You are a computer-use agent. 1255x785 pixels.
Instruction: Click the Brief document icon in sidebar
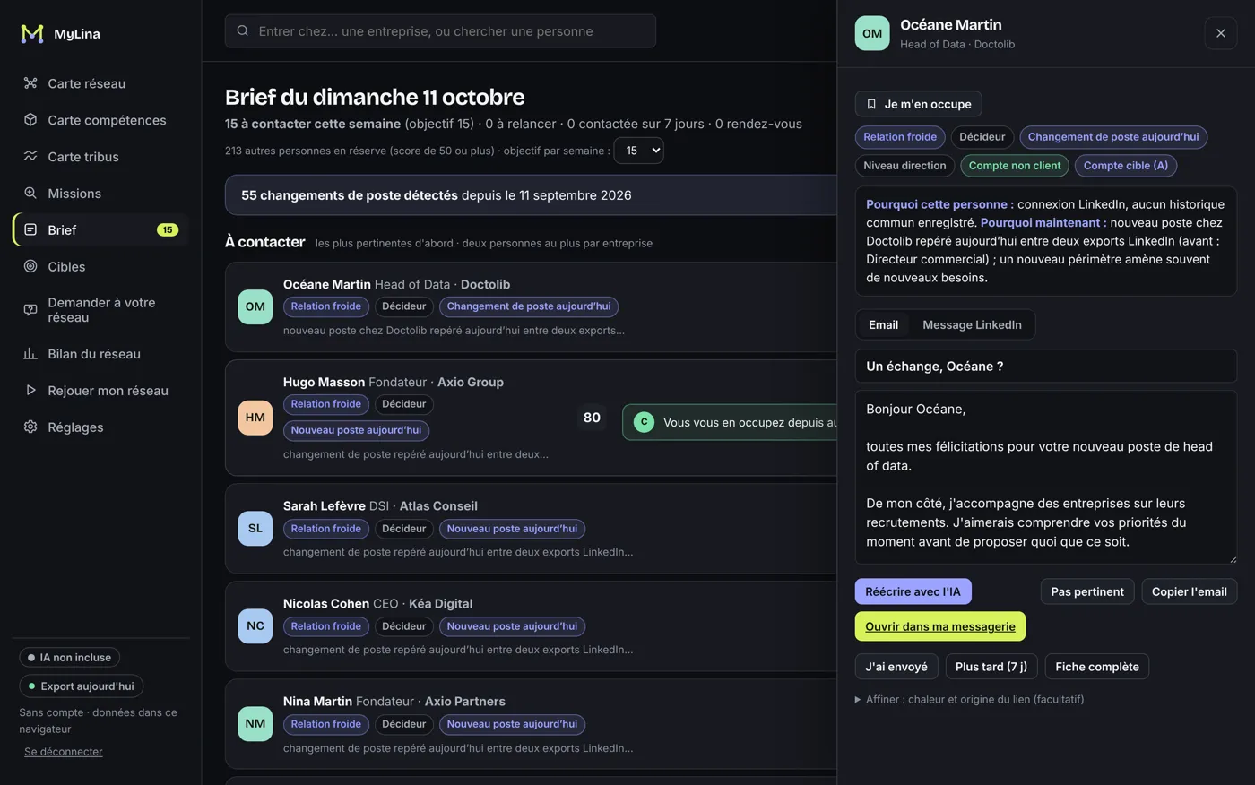30,230
